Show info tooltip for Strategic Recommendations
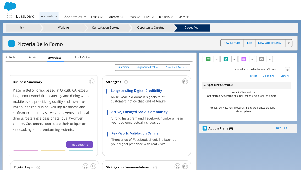 [155, 167]
